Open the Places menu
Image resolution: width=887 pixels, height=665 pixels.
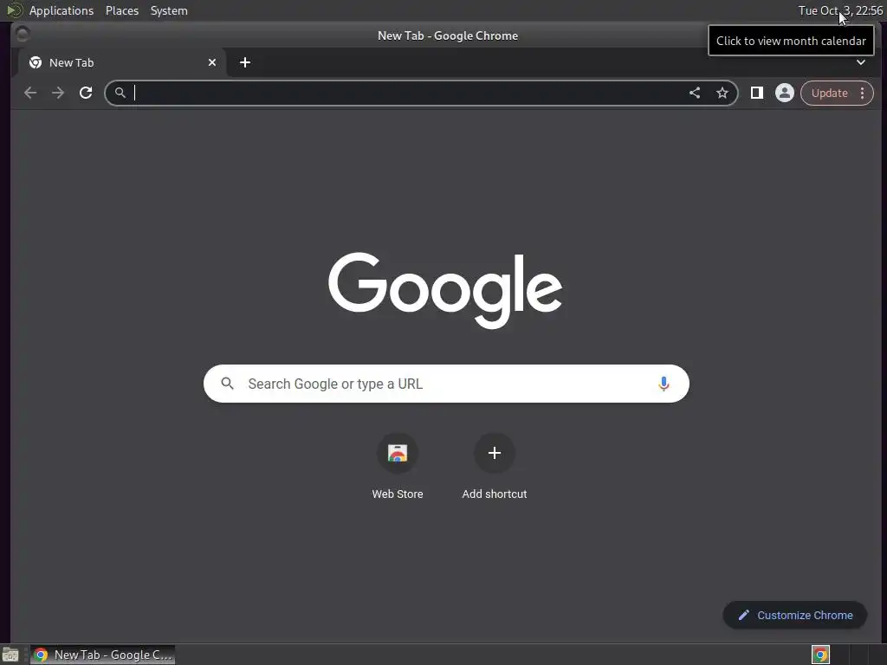(122, 10)
